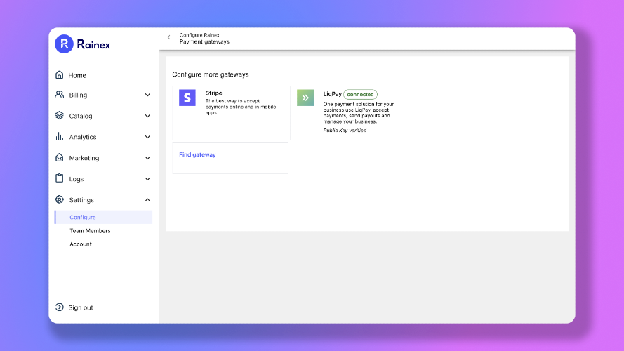This screenshot has width=624, height=351.
Task: Select the Configure submenu item
Action: pyautogui.click(x=103, y=218)
